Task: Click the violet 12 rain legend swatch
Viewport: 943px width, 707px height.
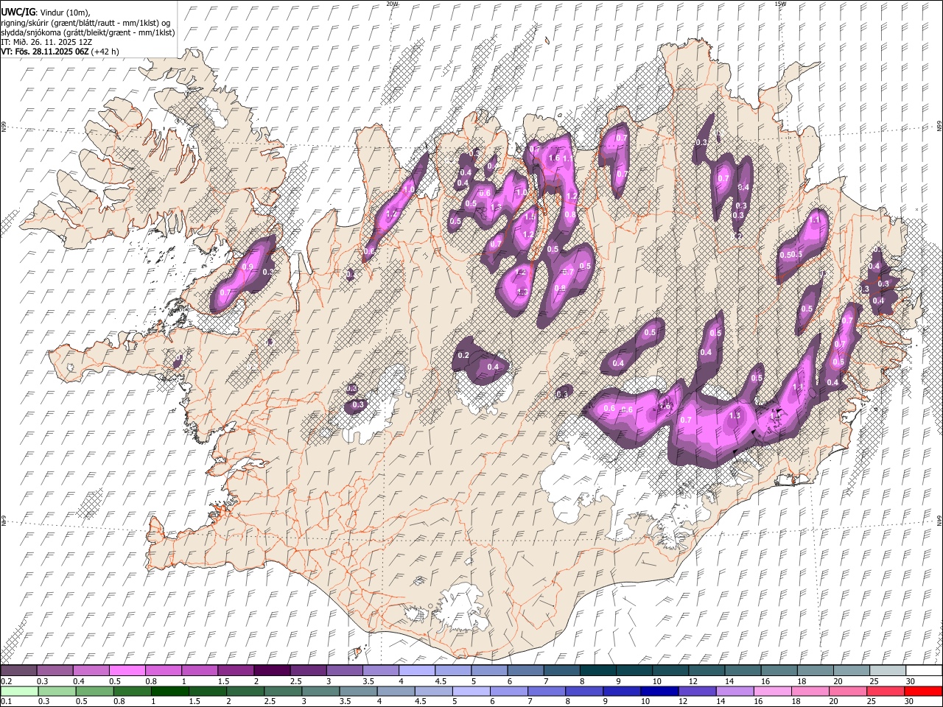Action: pyautogui.click(x=695, y=692)
